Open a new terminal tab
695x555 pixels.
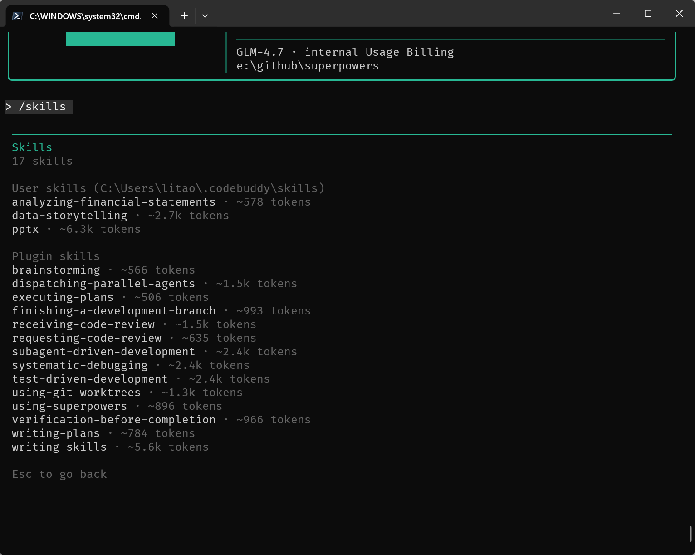pos(184,16)
